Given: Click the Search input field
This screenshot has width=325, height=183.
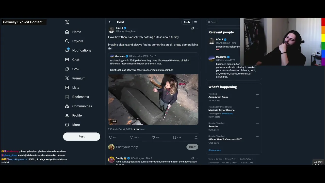Looking at the screenshot, I should tap(223, 22).
